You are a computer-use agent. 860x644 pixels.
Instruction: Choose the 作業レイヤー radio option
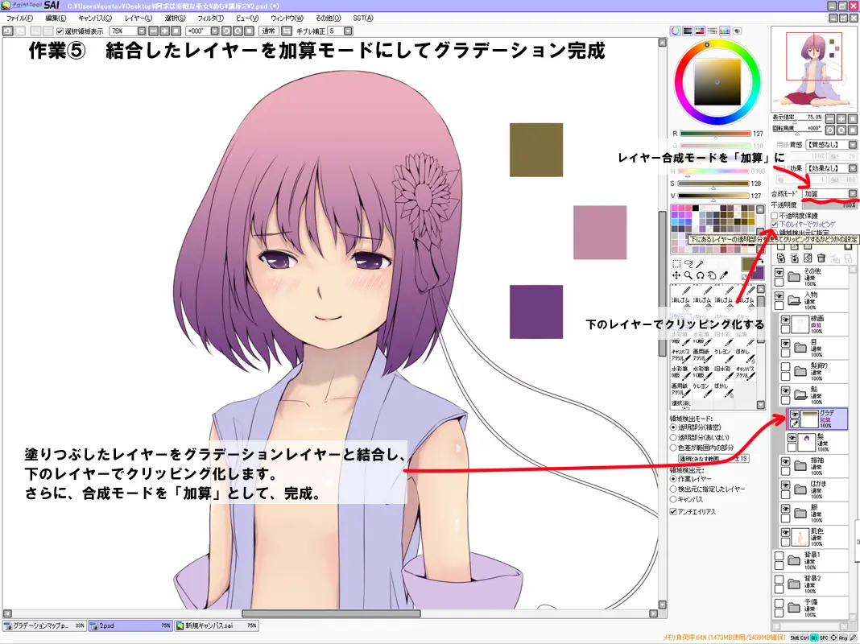tap(673, 479)
